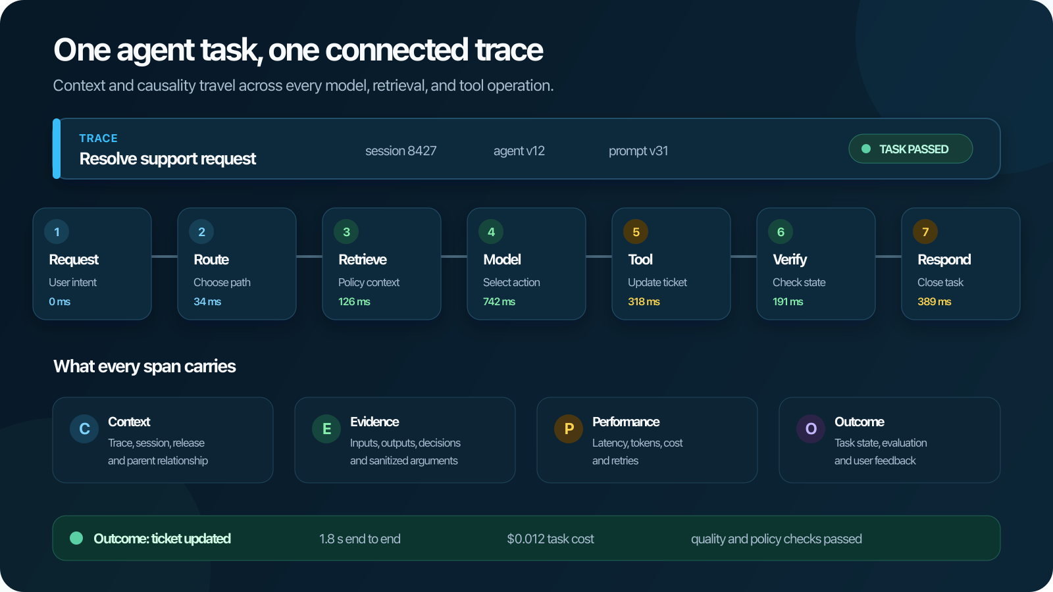
Task: Click the Performance card heading
Action: click(626, 422)
